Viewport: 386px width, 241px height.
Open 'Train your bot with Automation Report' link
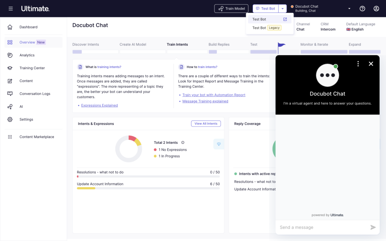(214, 95)
